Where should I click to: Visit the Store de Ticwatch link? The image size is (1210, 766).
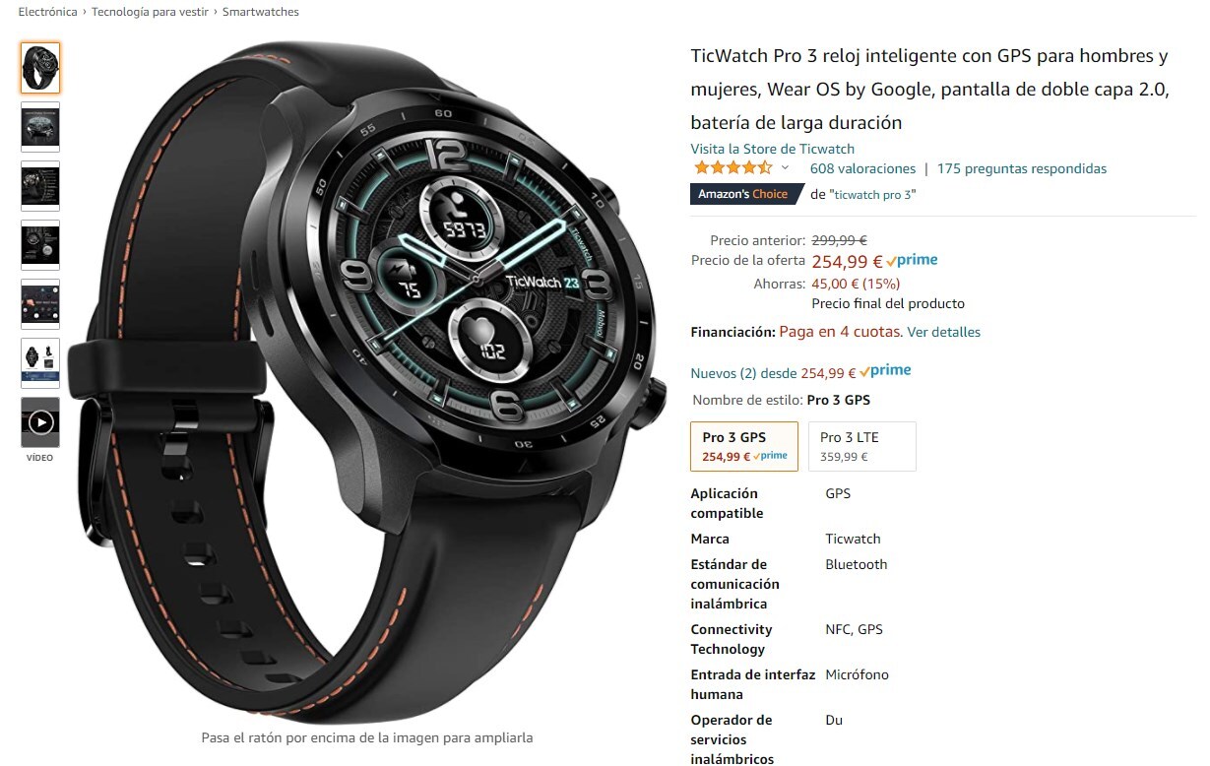pos(773,149)
